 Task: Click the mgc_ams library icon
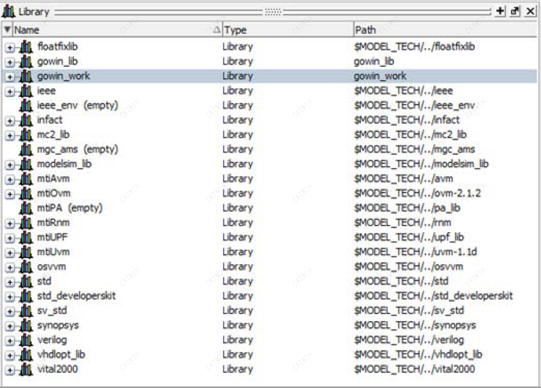pyautogui.click(x=26, y=150)
